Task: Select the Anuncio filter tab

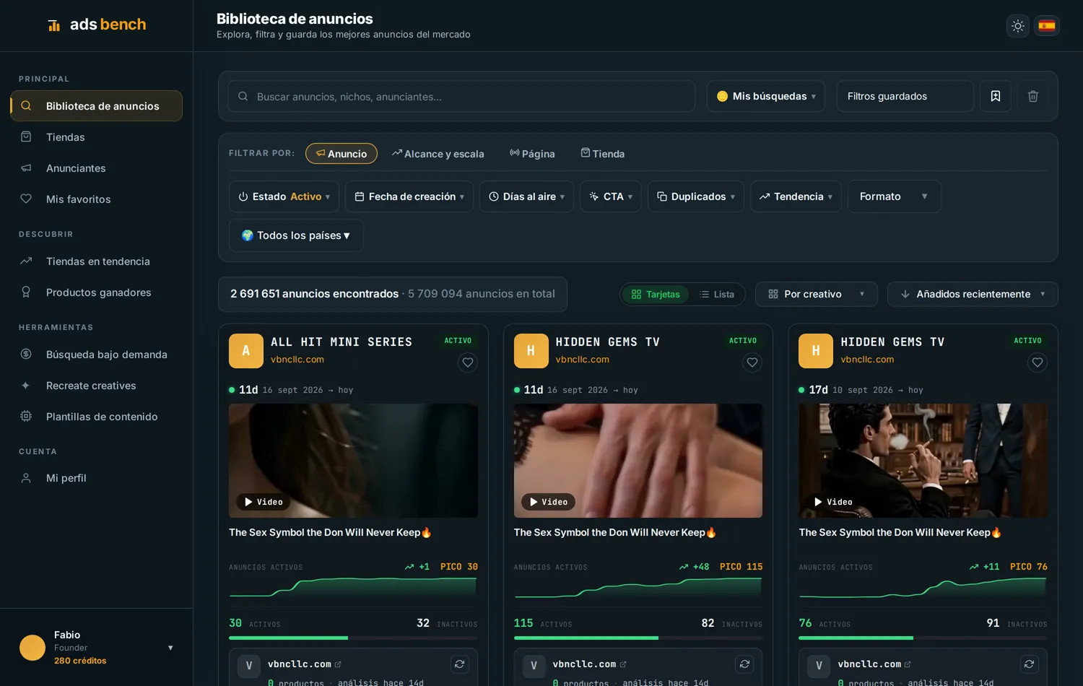Action: click(342, 153)
